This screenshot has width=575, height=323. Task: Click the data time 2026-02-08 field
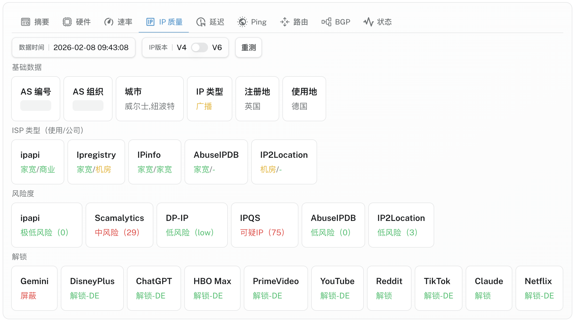91,47
